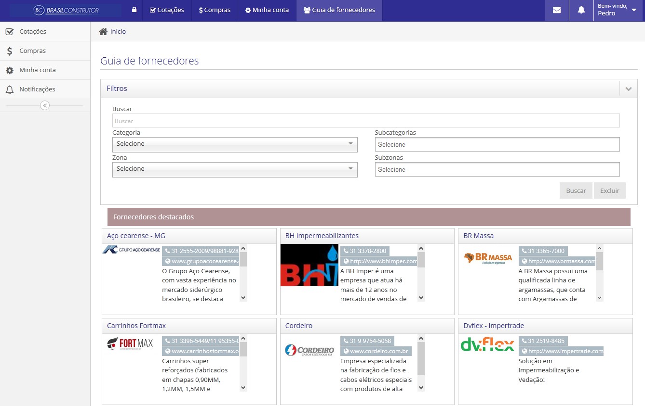Open the bell notifications icon in header
This screenshot has height=406, width=645.
click(581, 10)
